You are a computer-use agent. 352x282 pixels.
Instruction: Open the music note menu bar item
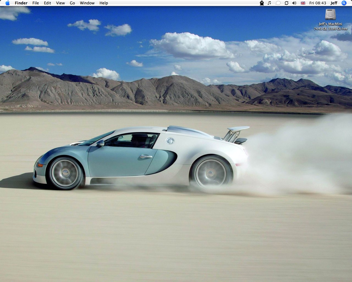point(269,3)
